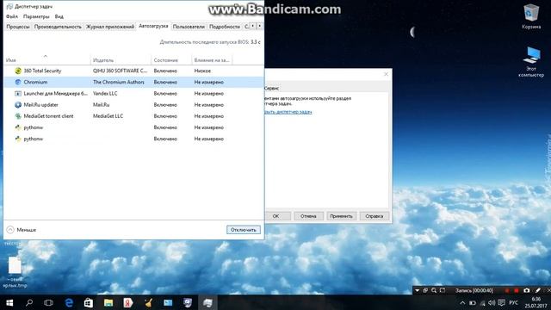Click the MediaGet torrent client icon
The width and height of the screenshot is (551, 310).
pos(18,116)
